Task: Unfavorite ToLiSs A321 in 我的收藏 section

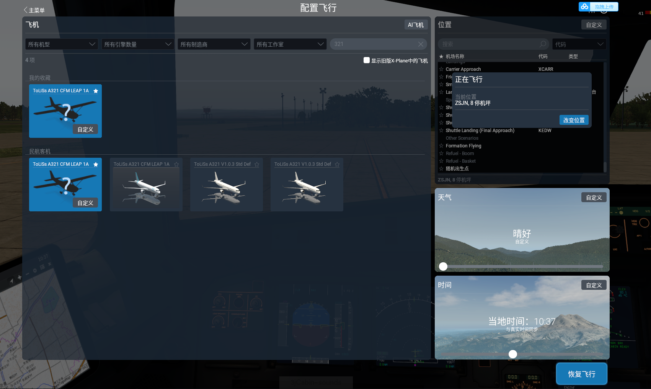Action: [96, 91]
